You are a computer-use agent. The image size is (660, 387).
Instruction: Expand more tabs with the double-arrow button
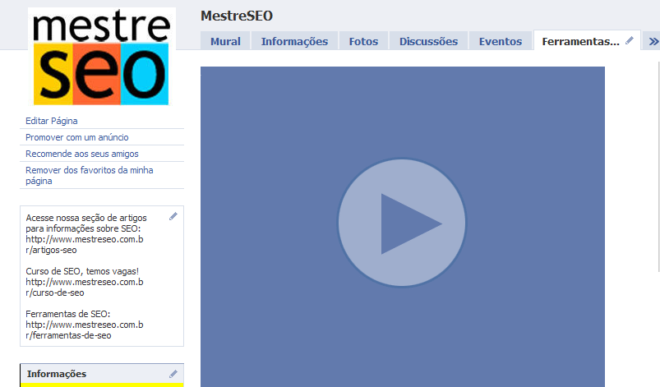[653, 41]
